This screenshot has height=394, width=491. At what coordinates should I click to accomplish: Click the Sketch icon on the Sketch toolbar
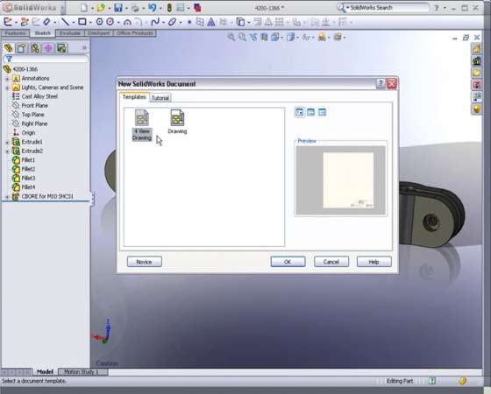pyautogui.click(x=8, y=22)
